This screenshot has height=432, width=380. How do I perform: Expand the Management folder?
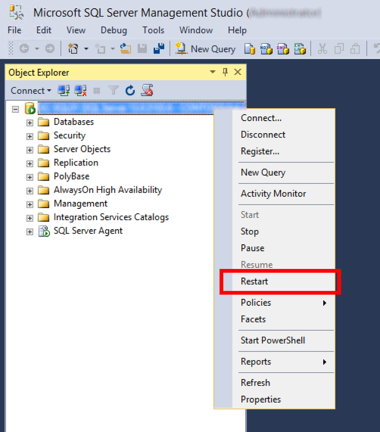click(x=30, y=205)
